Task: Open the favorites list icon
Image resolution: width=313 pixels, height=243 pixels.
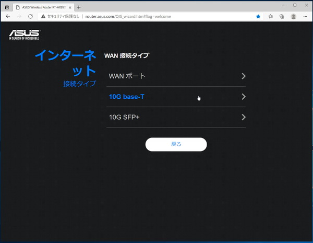Action: coord(270,17)
